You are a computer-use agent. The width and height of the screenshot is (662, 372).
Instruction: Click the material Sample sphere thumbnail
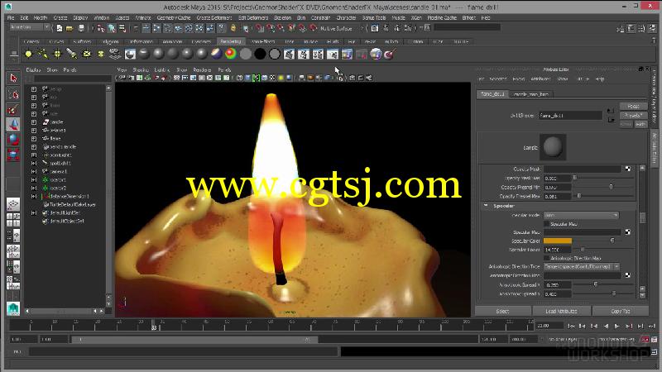[553, 147]
